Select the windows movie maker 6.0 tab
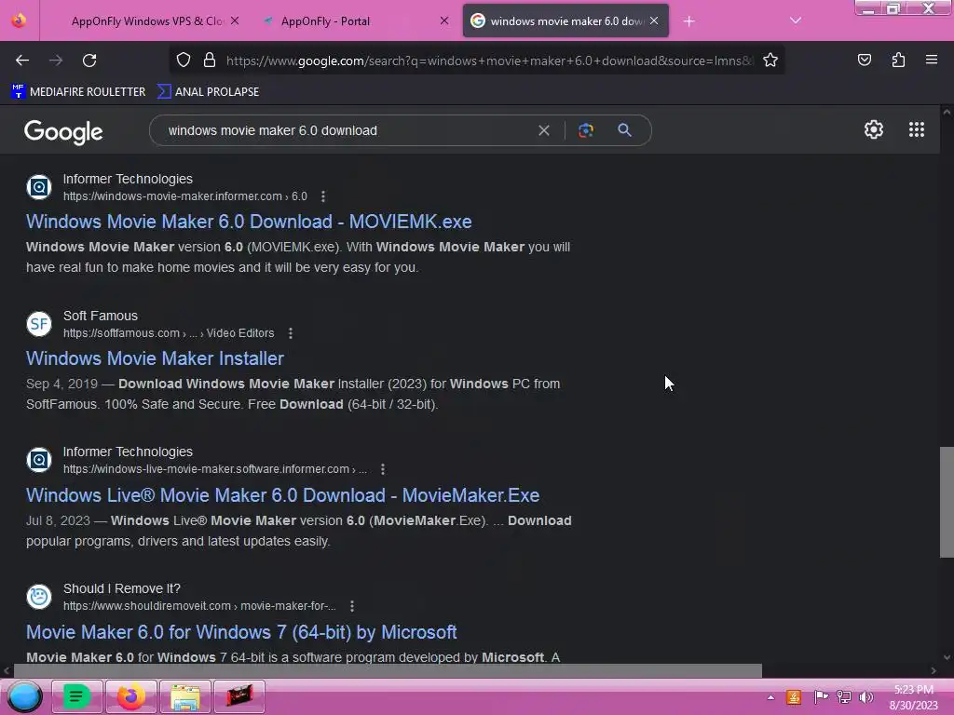The height and width of the screenshot is (715, 954). coord(566,21)
